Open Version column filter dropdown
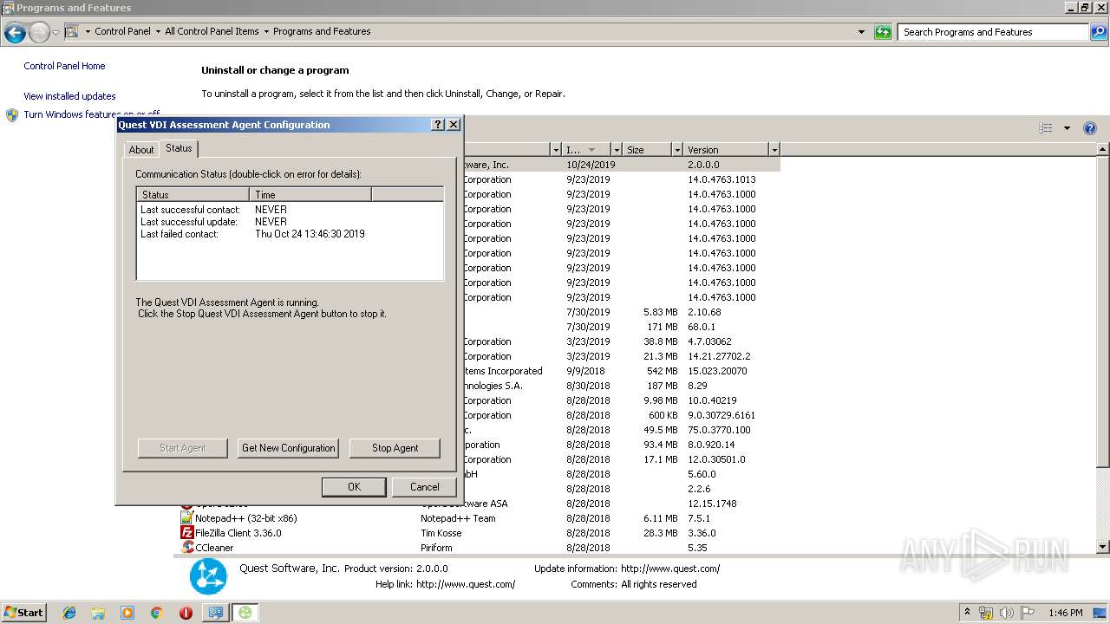The image size is (1110, 624). [x=774, y=150]
